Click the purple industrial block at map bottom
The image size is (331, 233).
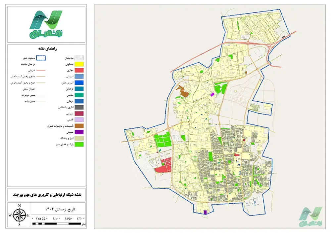pos(205,212)
